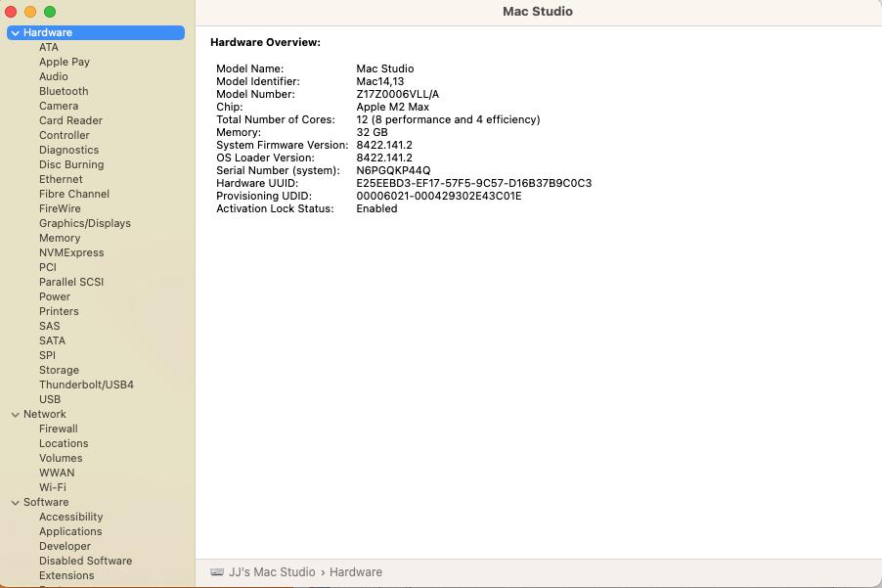Open Ethernet hardware details
The image size is (882, 588).
pos(61,179)
